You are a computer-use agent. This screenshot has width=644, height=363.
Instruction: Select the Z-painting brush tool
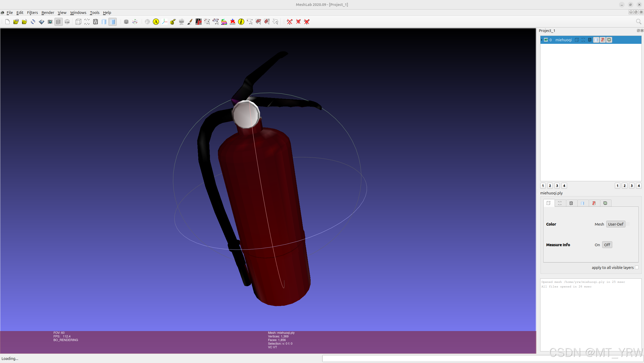tap(190, 22)
